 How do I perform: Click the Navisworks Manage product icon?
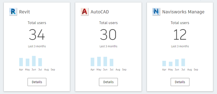[x=156, y=12]
